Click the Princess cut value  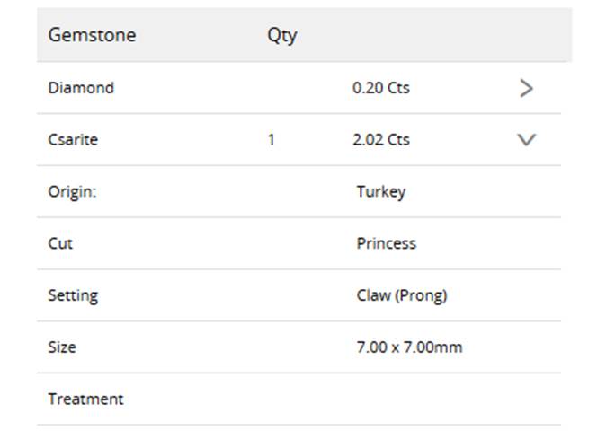tap(387, 243)
